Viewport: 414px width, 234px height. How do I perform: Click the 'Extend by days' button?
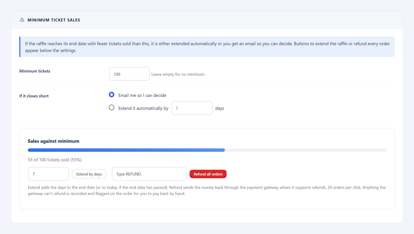coord(89,174)
